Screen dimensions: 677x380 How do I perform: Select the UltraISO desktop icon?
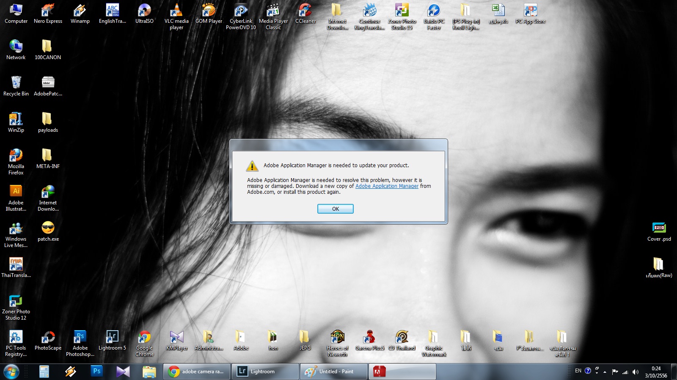[x=144, y=13]
